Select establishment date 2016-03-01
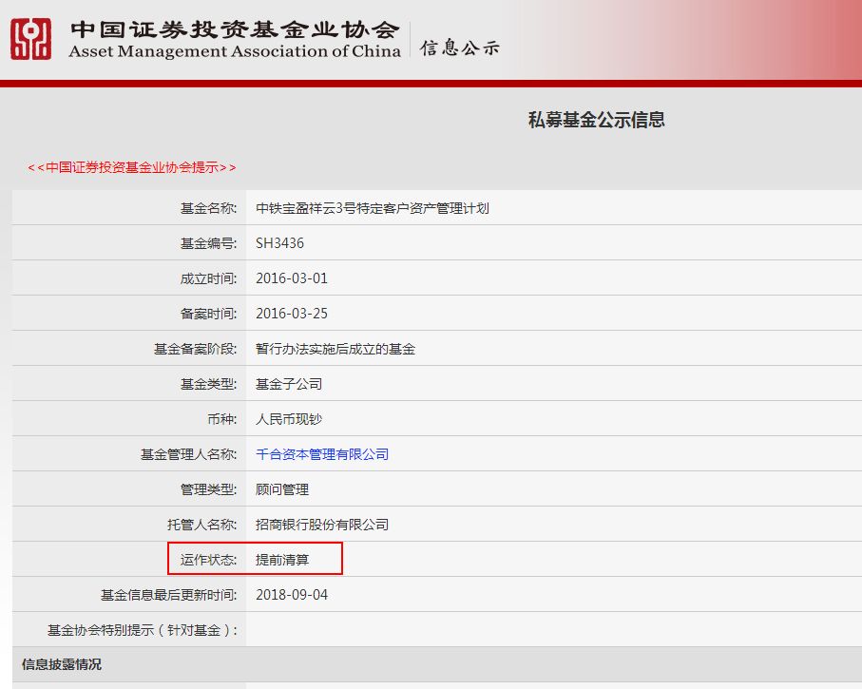This screenshot has width=862, height=689. click(292, 278)
